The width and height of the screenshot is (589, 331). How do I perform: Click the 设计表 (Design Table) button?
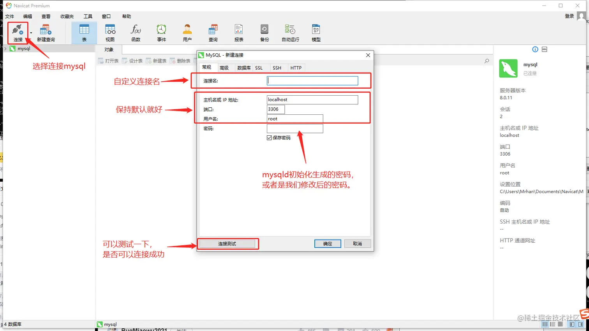click(132, 61)
